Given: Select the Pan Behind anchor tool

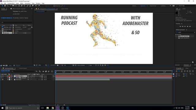Looking at the screenshot, I should [x=16, y=6].
